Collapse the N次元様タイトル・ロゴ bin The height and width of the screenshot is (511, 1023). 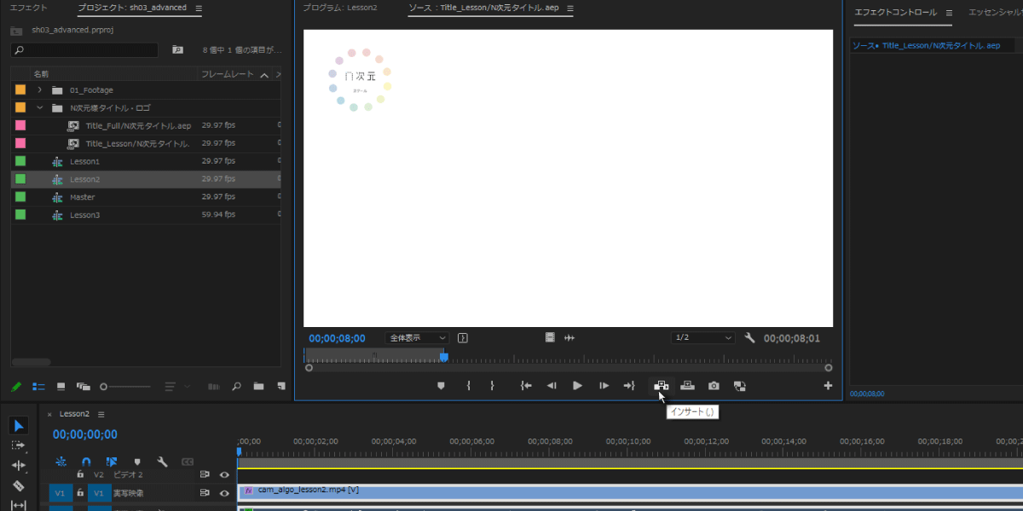tap(39, 108)
